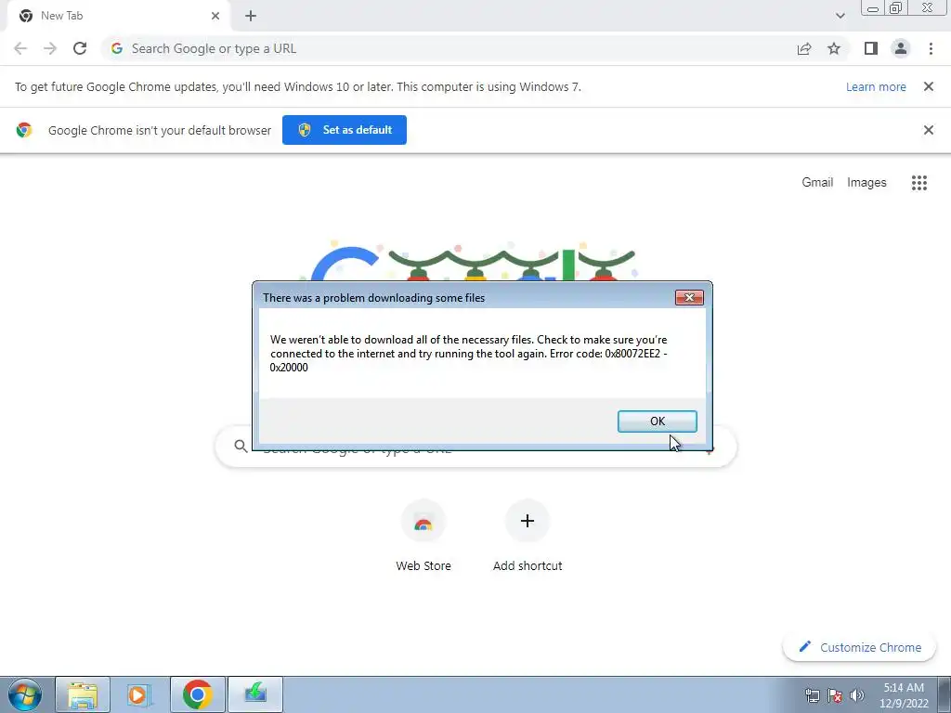Click Google G icon in address bar
Image resolution: width=951 pixels, height=713 pixels.
click(x=117, y=48)
